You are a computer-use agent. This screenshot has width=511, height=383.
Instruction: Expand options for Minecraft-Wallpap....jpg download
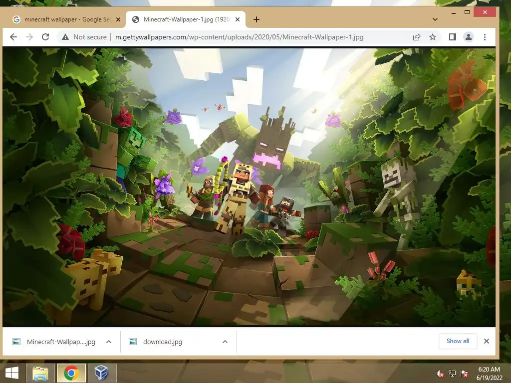pyautogui.click(x=109, y=342)
